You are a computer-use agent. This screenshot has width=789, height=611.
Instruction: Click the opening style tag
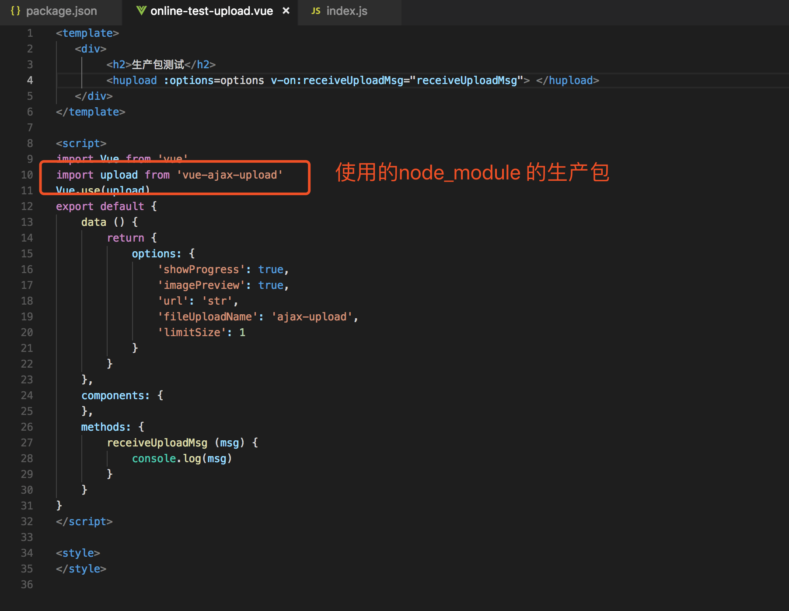[x=78, y=553]
